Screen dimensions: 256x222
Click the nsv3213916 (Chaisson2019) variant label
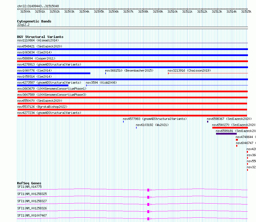coord(189,70)
